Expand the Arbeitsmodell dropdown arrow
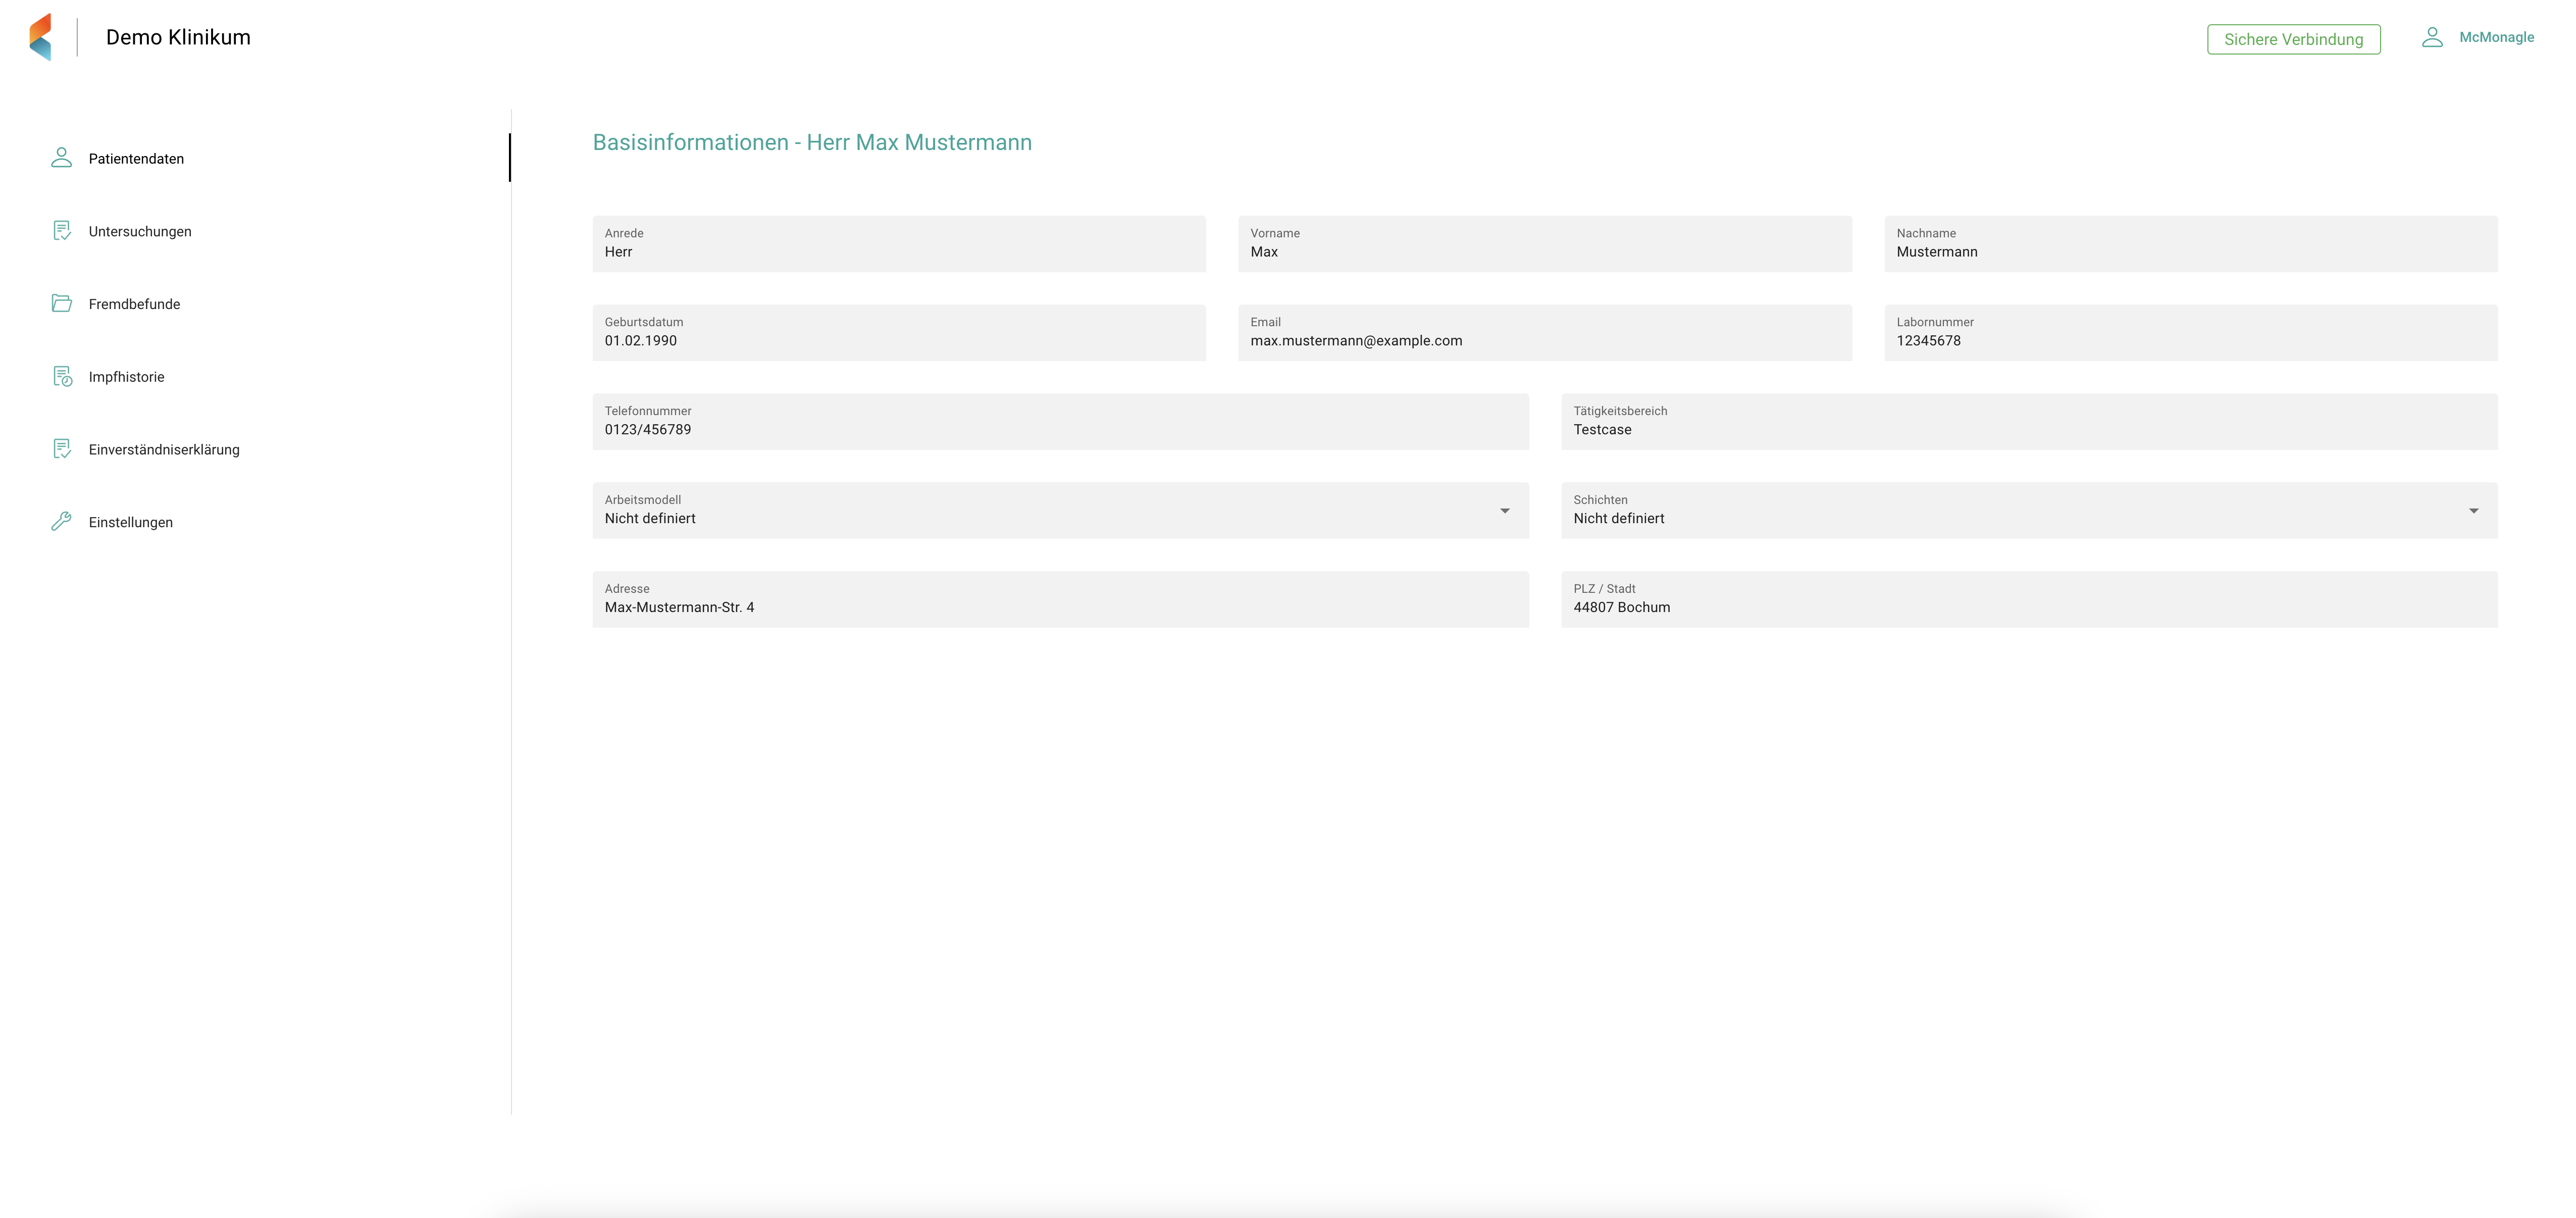Screen dimensions: 2576x1218 tap(1504, 511)
